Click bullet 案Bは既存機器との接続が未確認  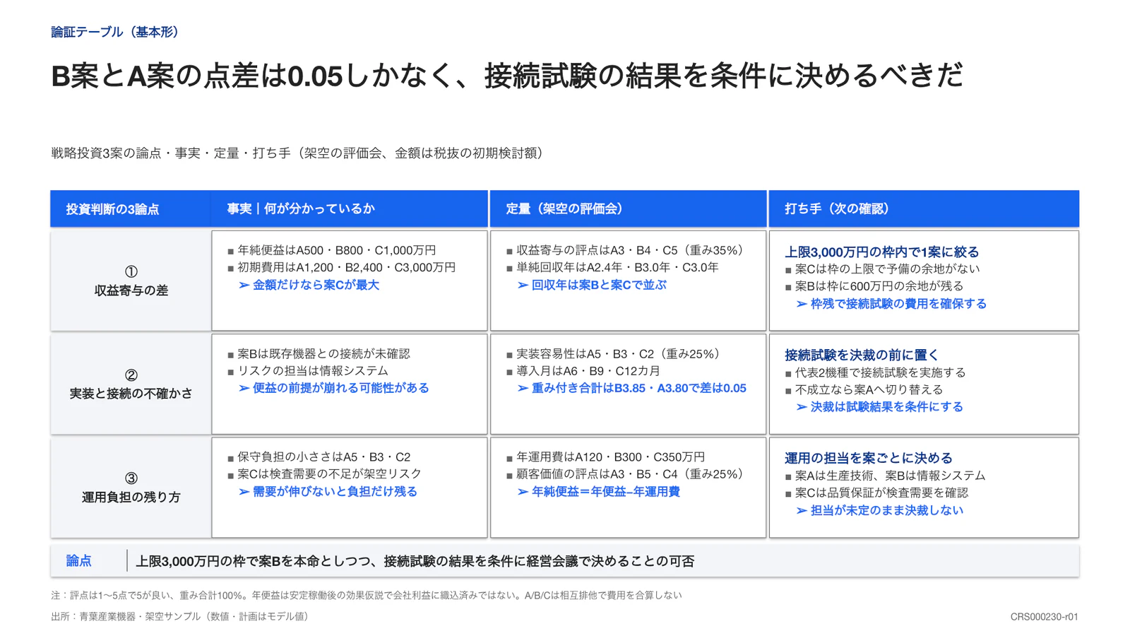[x=319, y=353]
